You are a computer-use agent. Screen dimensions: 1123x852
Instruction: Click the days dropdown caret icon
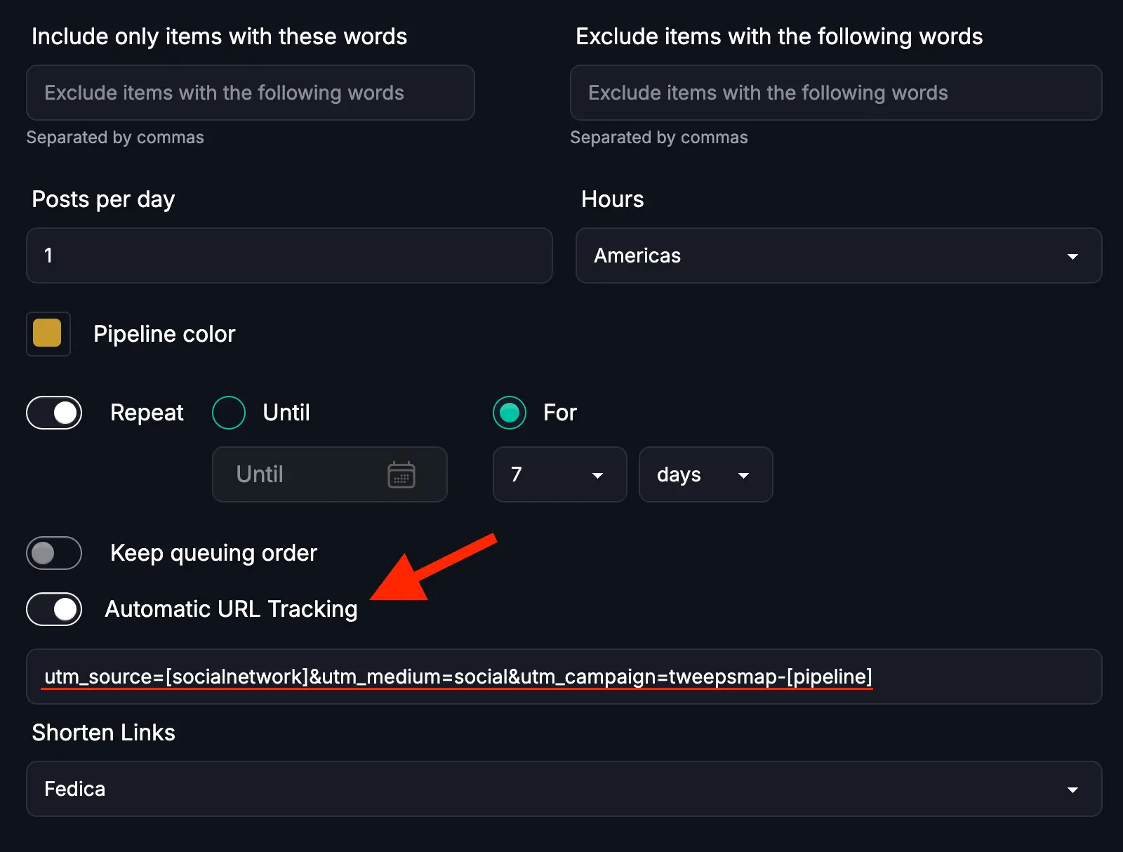(743, 475)
